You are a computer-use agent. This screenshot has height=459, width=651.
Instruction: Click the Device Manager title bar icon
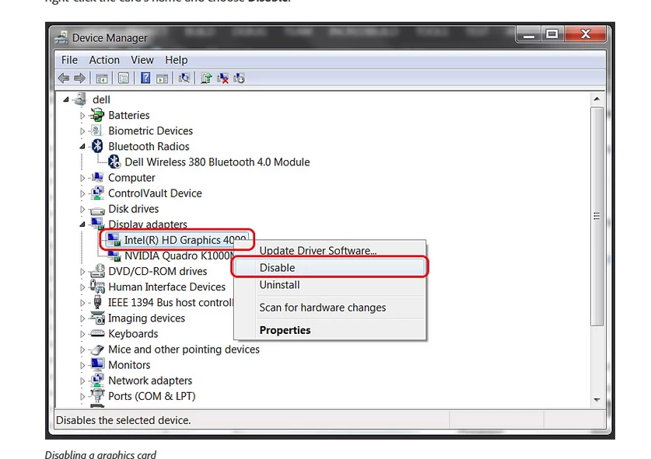tap(61, 38)
